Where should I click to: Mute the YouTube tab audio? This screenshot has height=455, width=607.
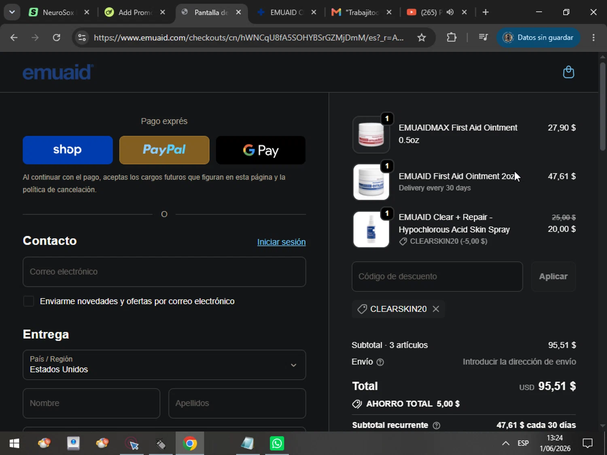[450, 12]
